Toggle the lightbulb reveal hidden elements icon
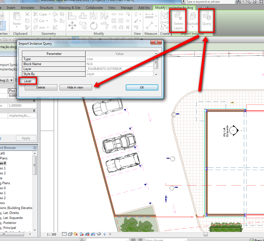This screenshot has height=241, width=264. (105, 234)
